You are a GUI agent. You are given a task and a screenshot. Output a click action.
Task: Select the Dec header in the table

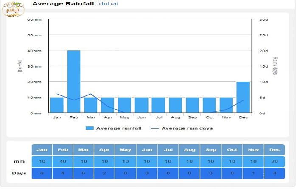point(275,150)
